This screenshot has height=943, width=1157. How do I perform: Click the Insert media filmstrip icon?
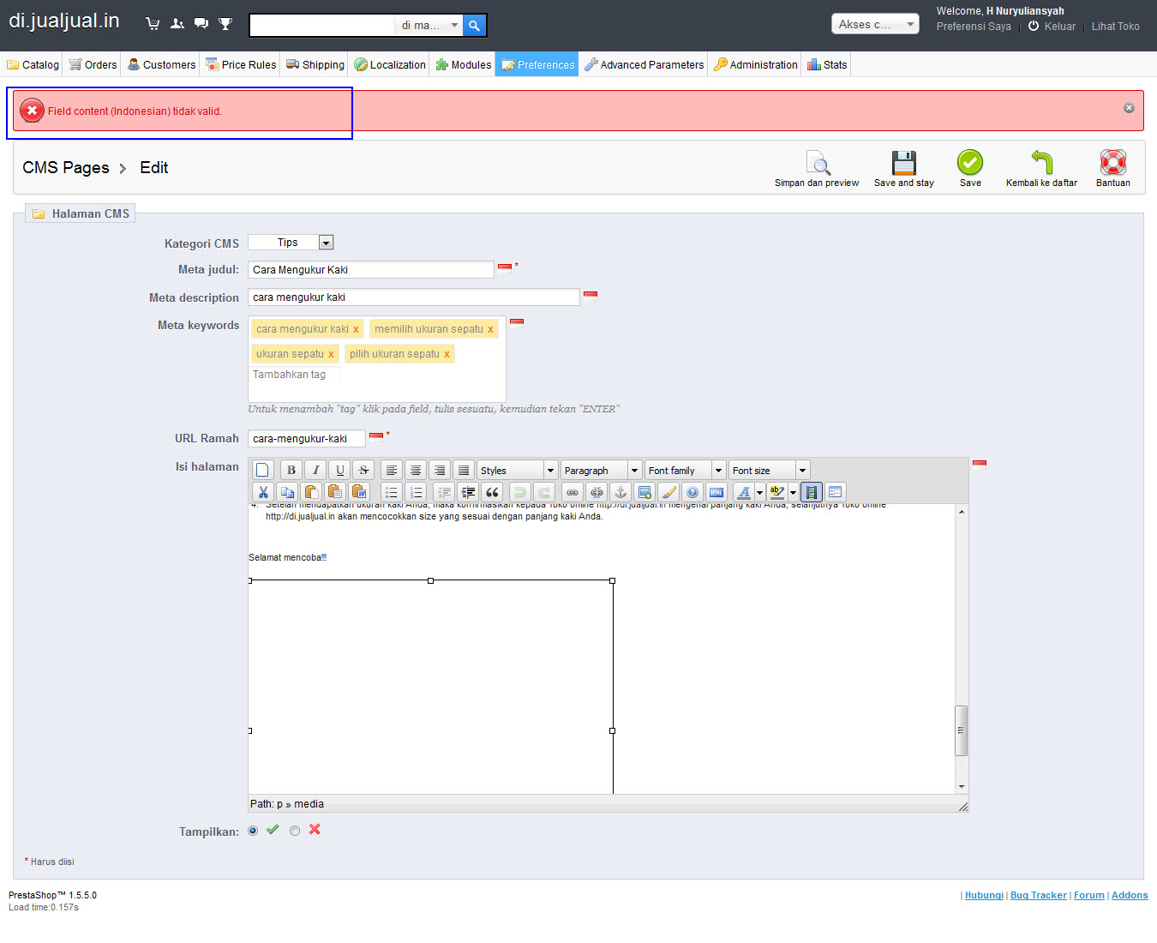(x=811, y=492)
